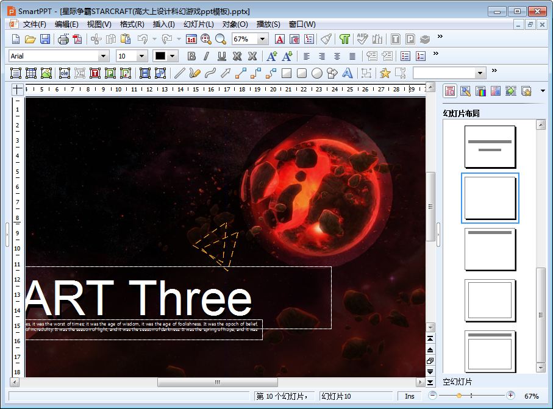Click the zoom in plus button

[510, 396]
